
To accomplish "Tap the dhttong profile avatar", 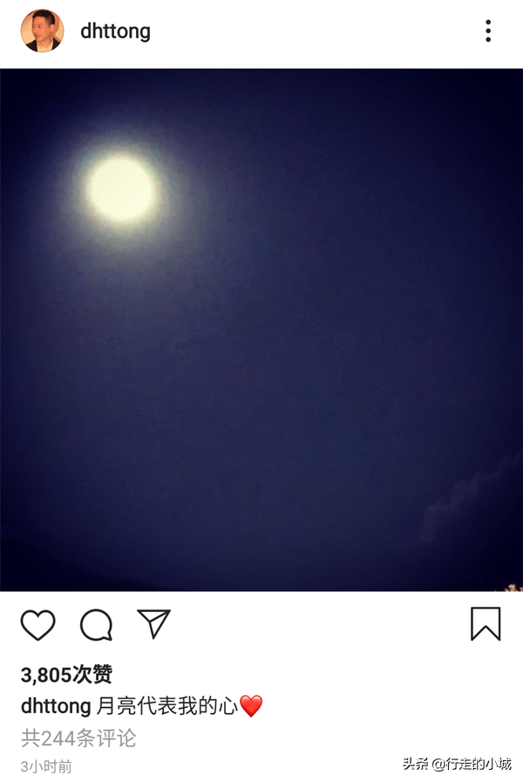I will [43, 31].
